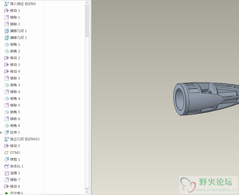Image resolution: width=239 pixels, height=195 pixels.
Task: Click the move icon beside 移动 1
Action: [6, 11]
